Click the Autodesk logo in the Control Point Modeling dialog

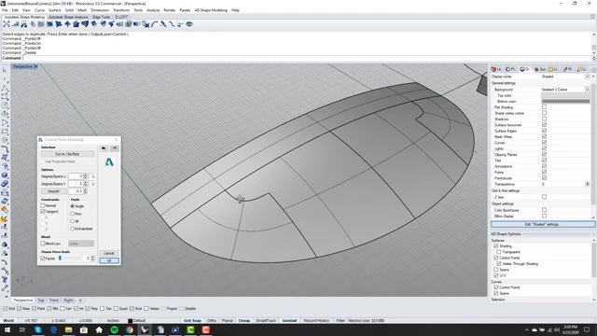click(x=109, y=162)
